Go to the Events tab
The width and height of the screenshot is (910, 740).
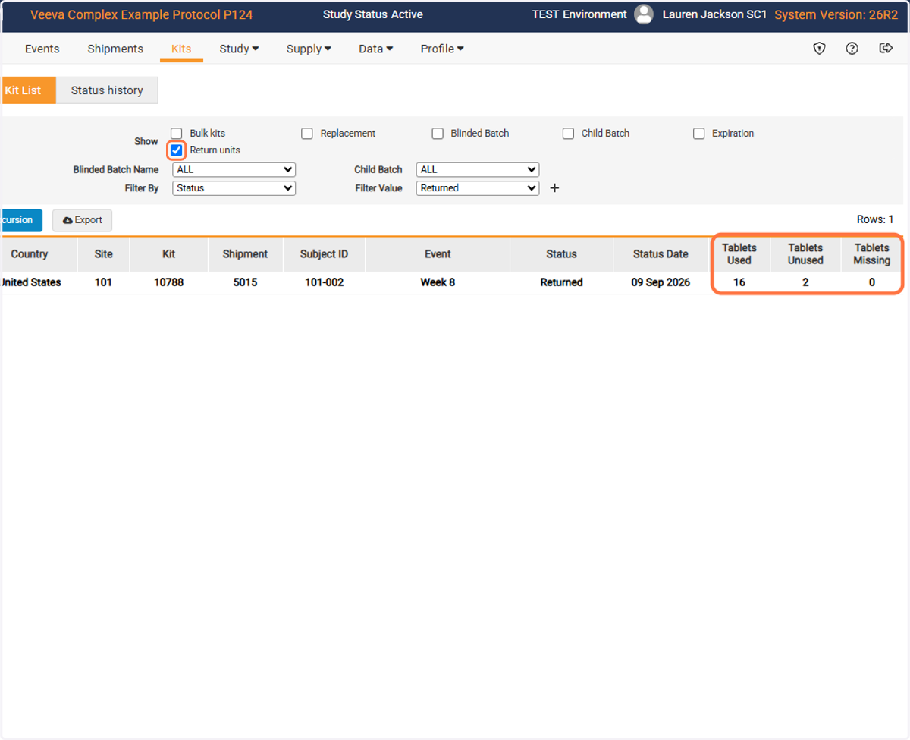[42, 49]
